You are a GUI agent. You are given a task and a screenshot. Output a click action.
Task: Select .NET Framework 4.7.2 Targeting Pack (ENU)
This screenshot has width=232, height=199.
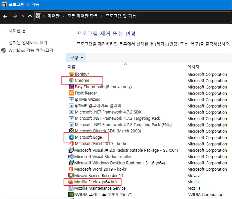tap(123, 125)
